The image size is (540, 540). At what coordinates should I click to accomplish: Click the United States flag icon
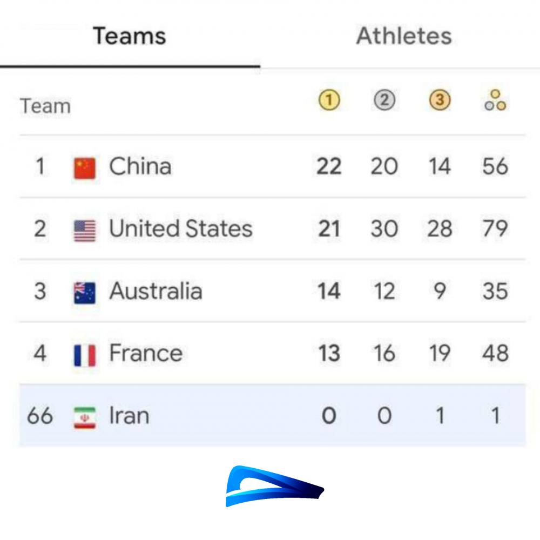pyautogui.click(x=85, y=231)
